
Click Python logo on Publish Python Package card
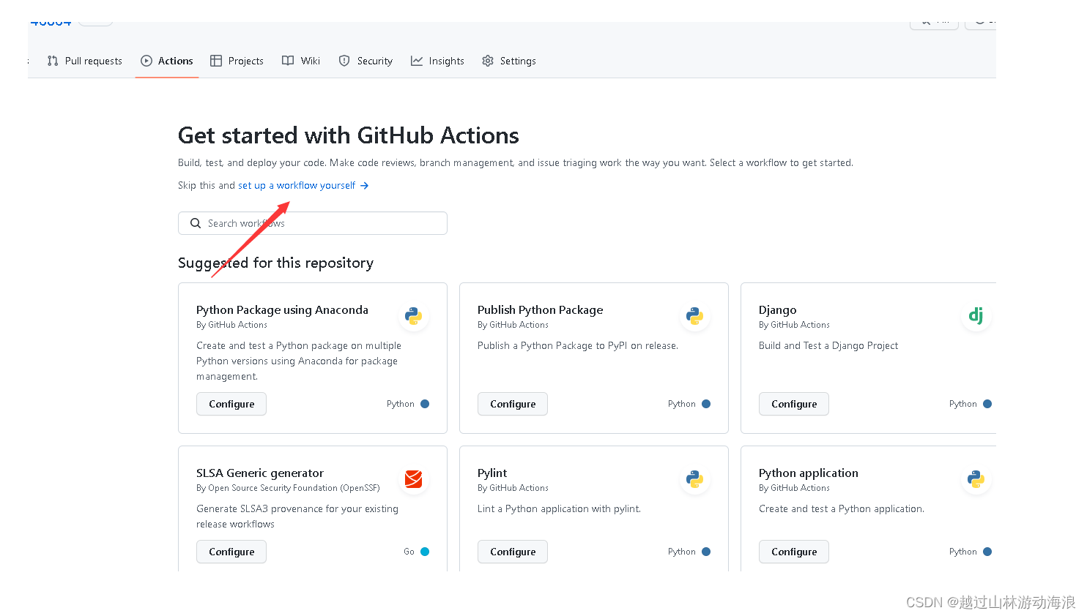pos(695,316)
